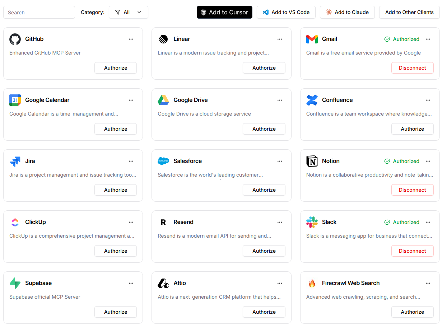Image resolution: width=447 pixels, height=327 pixels.
Task: Click the GitHub logo icon
Action: point(15,39)
